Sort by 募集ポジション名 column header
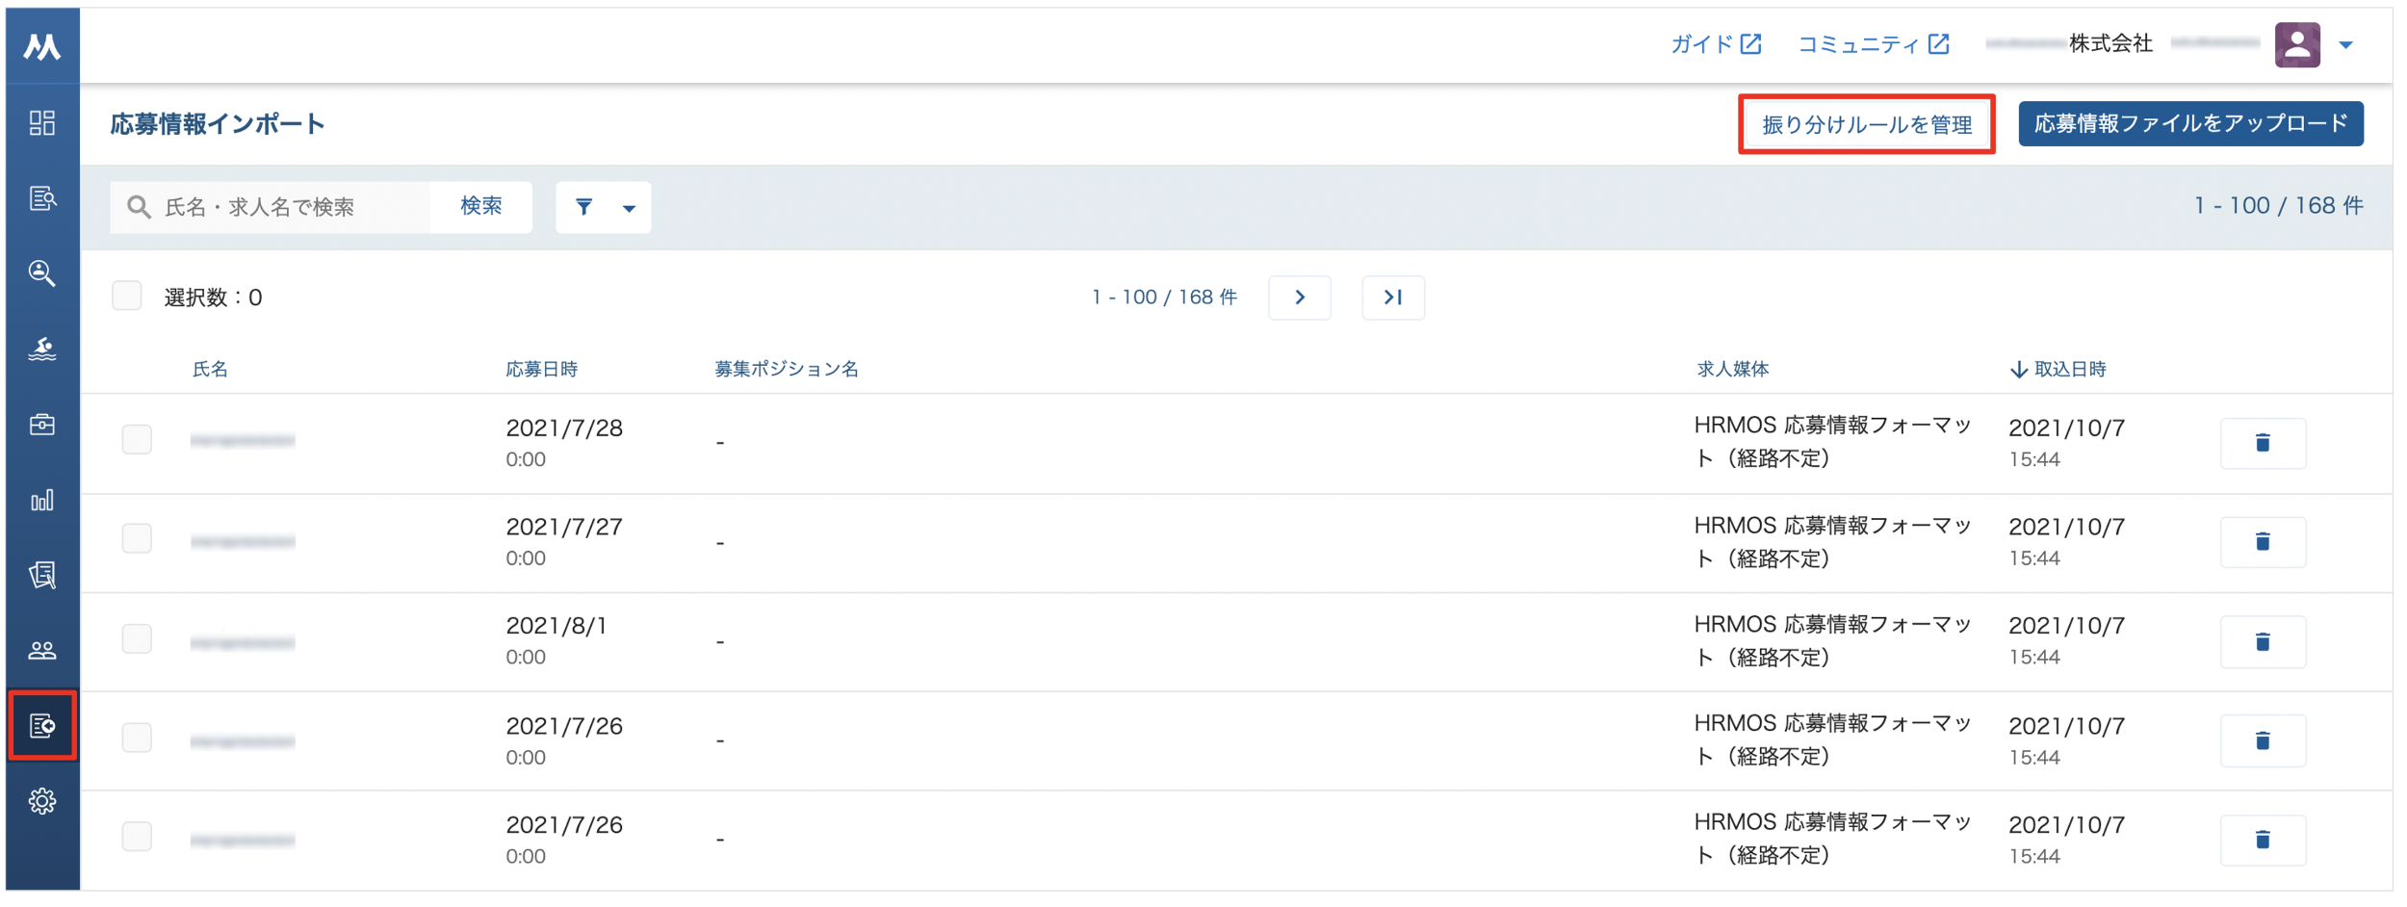Viewport: 2407px width, 907px height. [787, 369]
